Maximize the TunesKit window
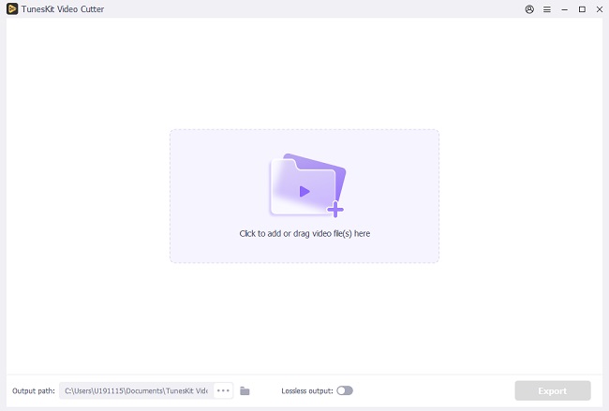 [x=582, y=9]
